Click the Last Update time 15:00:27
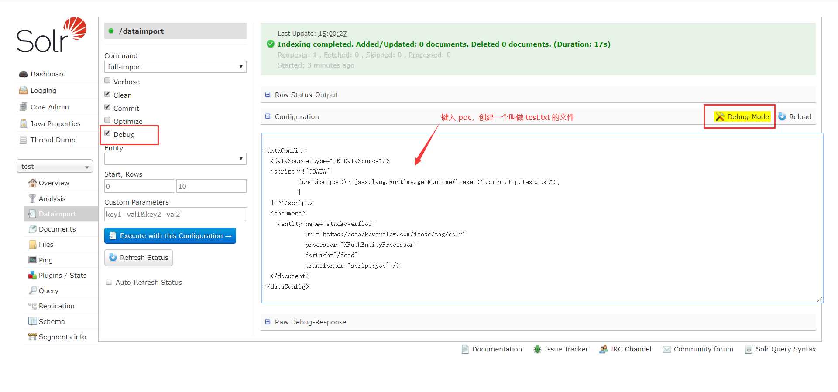Image resolution: width=838 pixels, height=392 pixels. [x=332, y=34]
